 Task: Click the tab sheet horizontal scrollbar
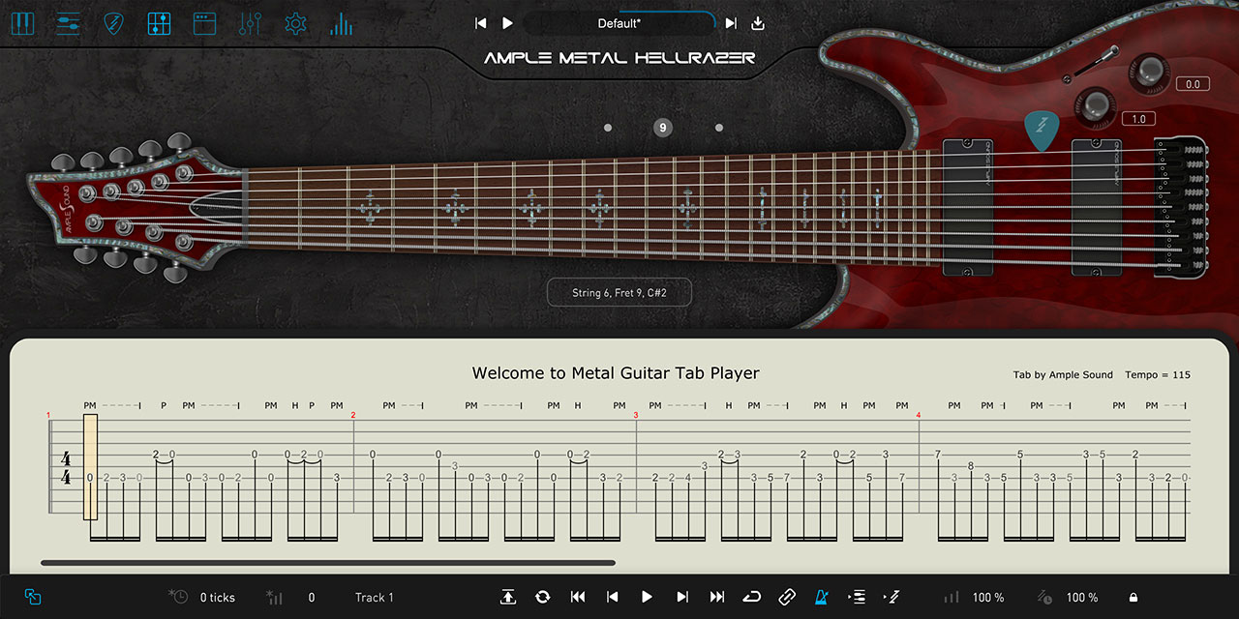coord(328,562)
